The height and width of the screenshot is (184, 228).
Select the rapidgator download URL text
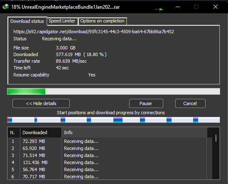pyautogui.click(x=93, y=32)
